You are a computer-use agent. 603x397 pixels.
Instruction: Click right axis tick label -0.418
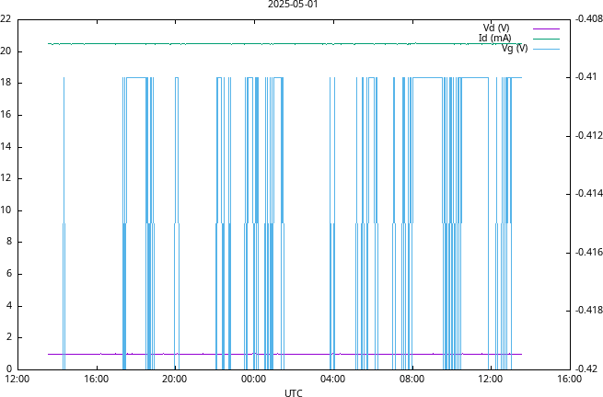click(589, 310)
